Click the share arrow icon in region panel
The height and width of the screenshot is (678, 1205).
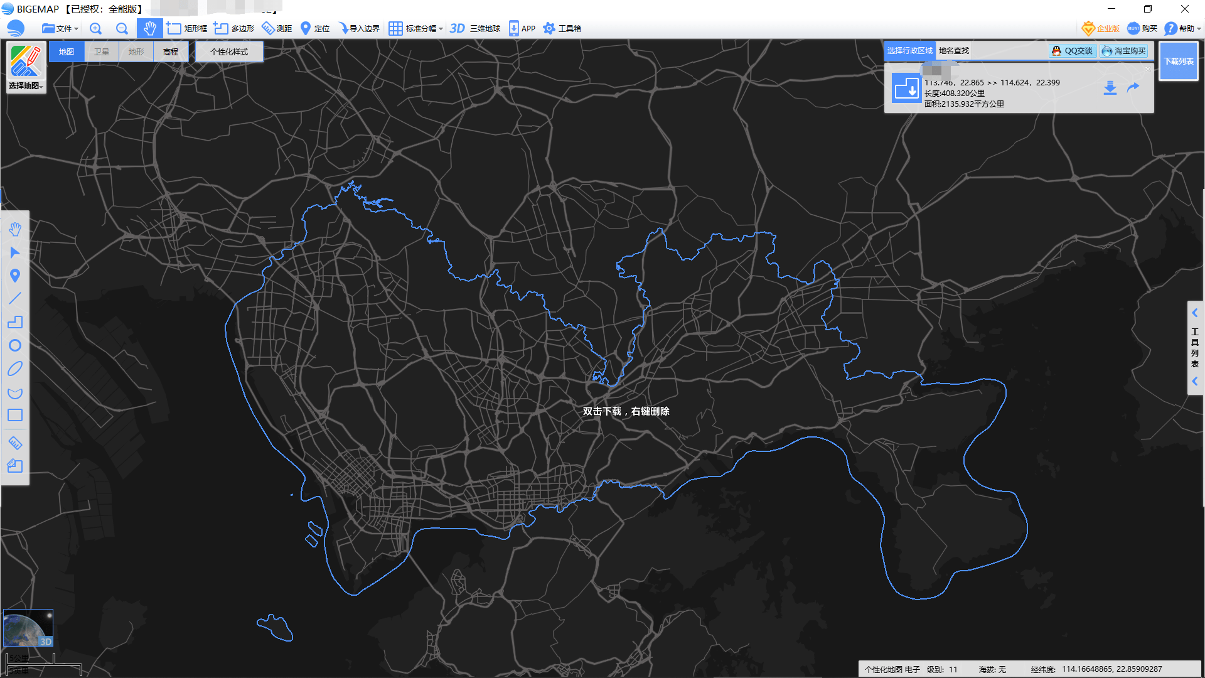(1133, 87)
